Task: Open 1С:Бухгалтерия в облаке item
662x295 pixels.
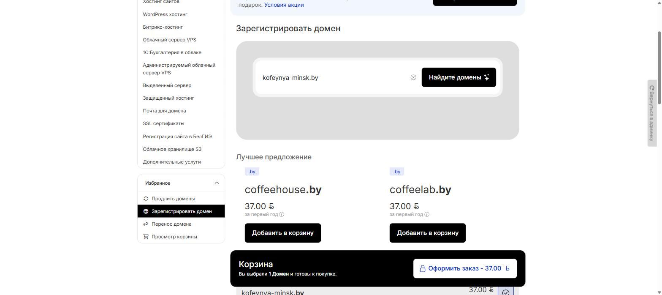Action: [172, 52]
